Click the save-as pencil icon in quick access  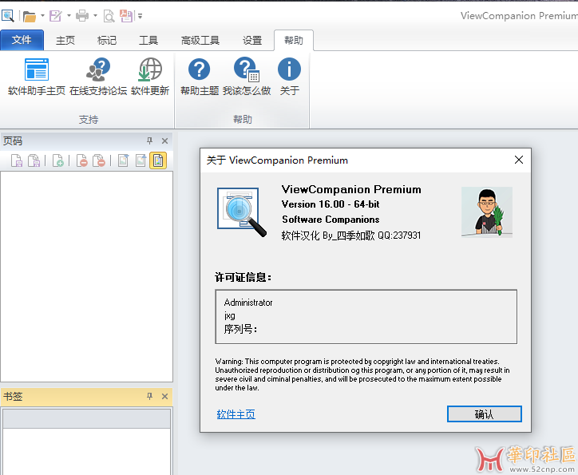pyautogui.click(x=55, y=16)
